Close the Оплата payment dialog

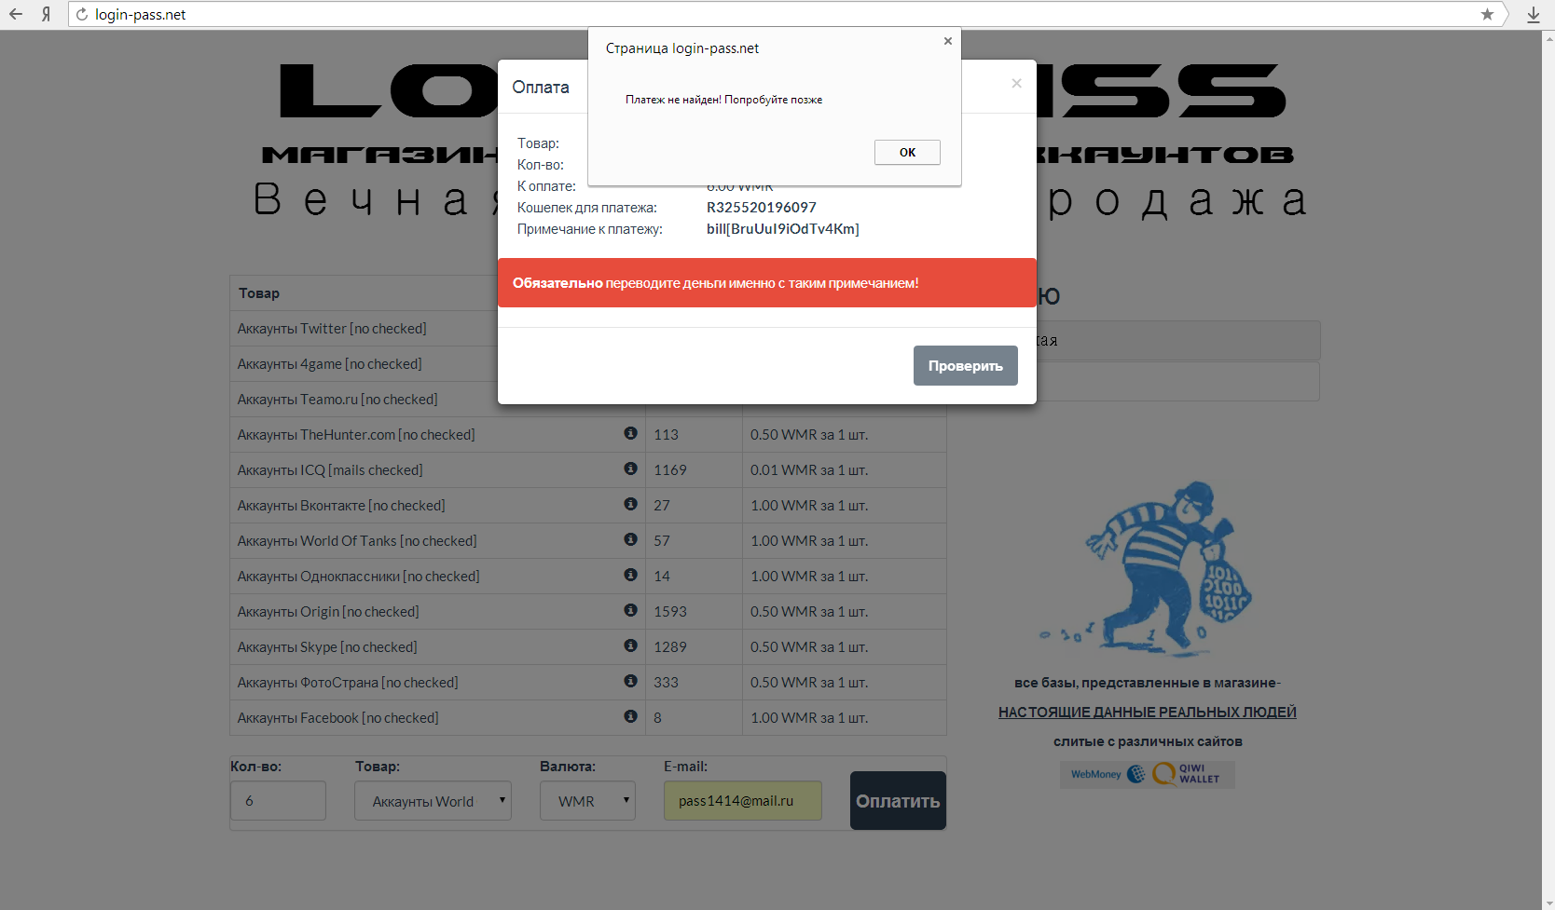click(1016, 84)
